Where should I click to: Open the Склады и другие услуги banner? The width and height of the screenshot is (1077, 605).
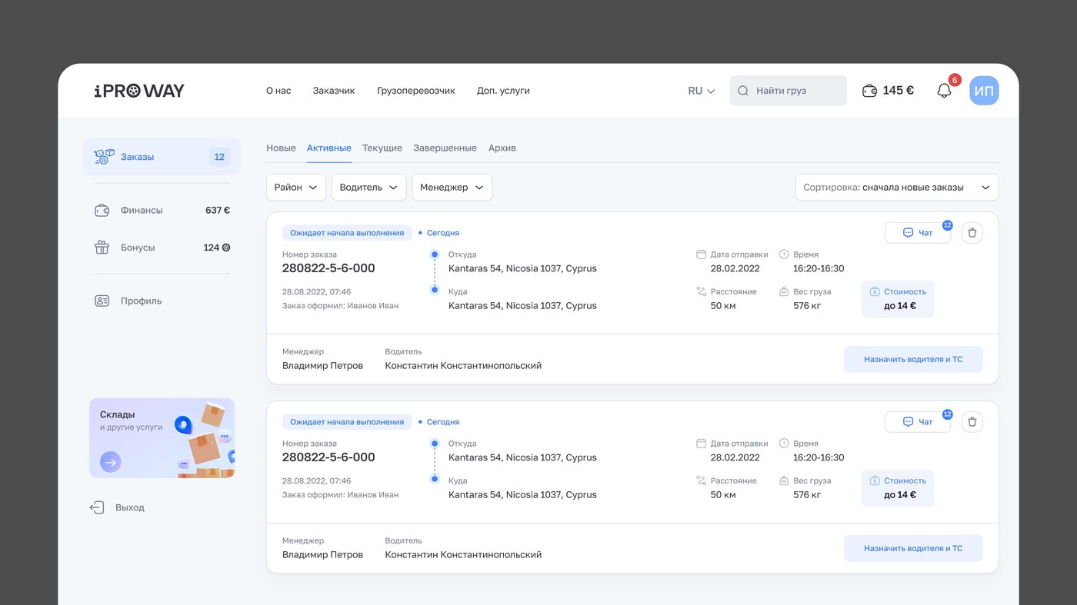(162, 438)
